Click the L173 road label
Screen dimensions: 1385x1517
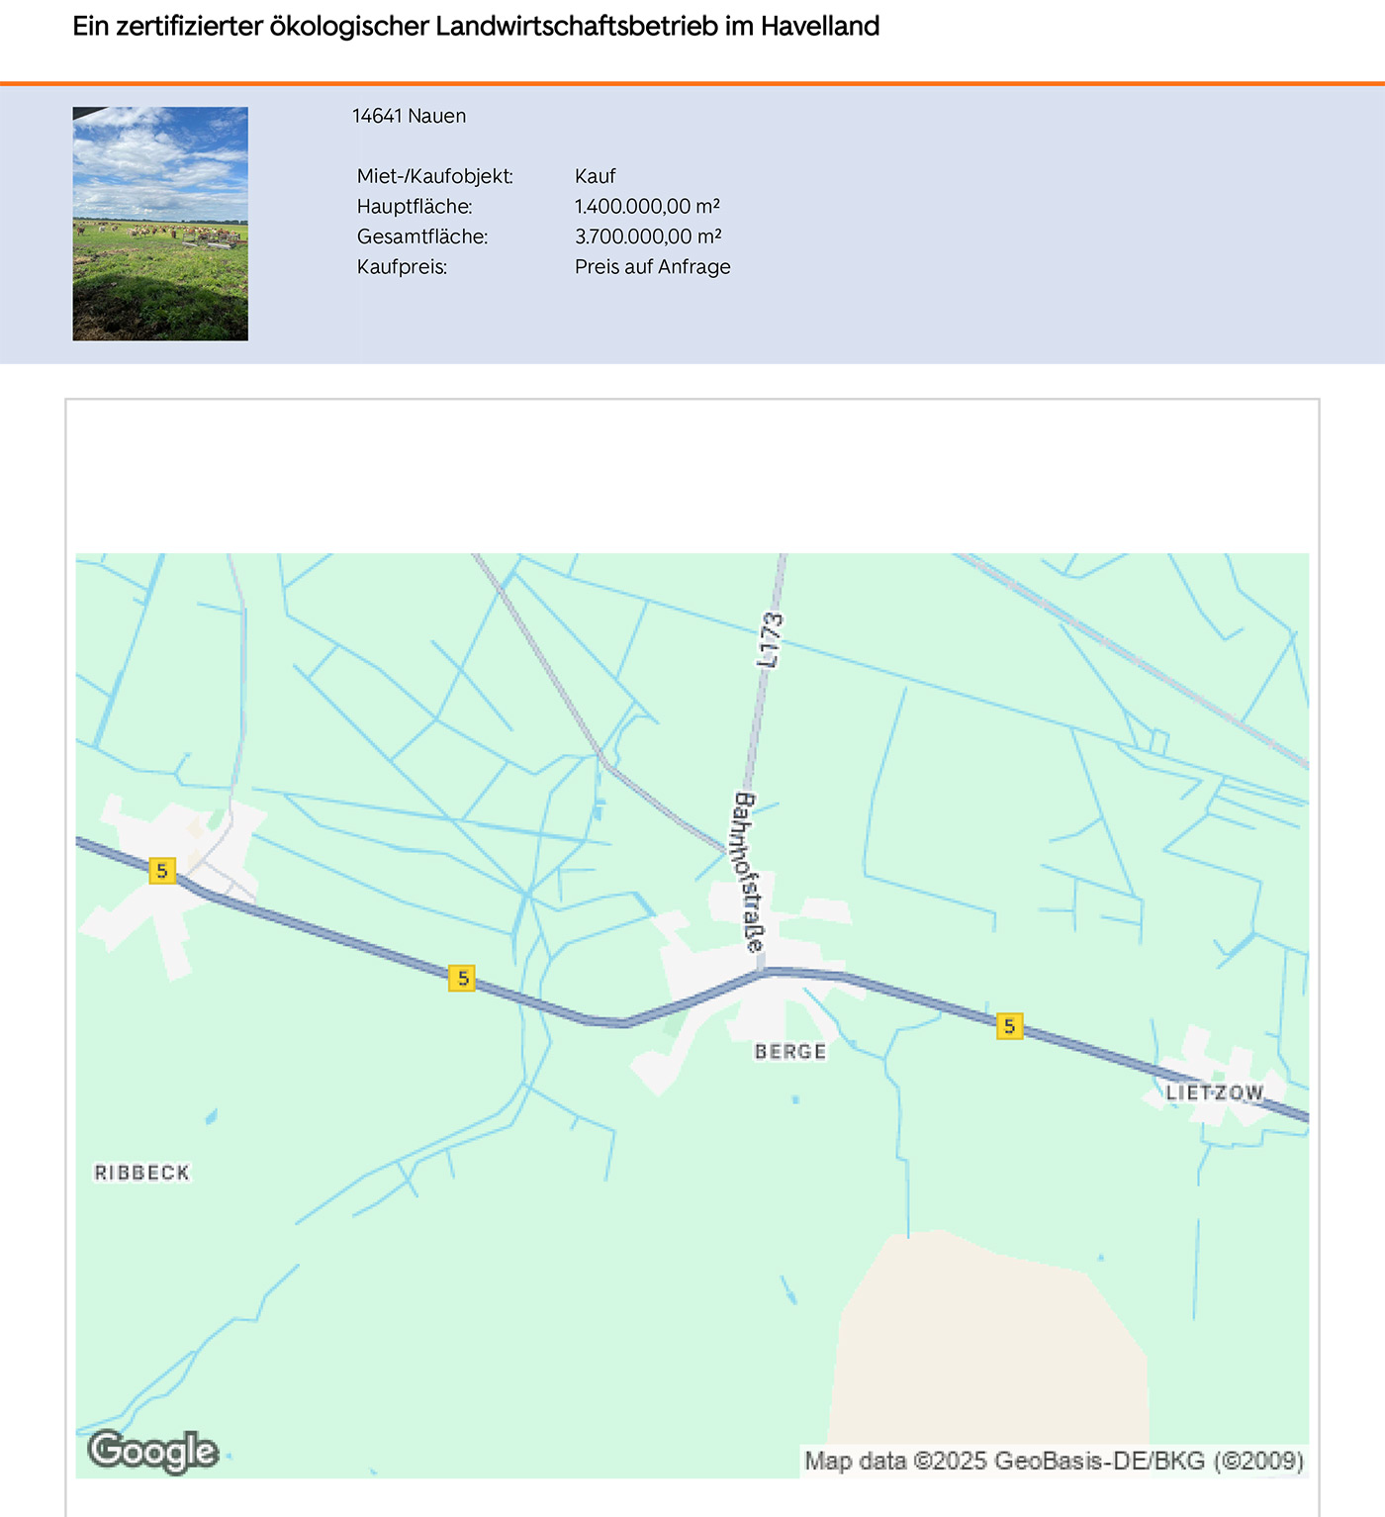click(770, 641)
